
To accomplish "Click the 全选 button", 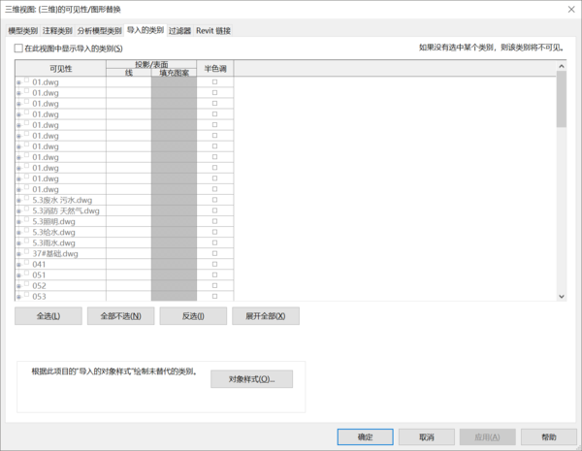I will [x=48, y=316].
